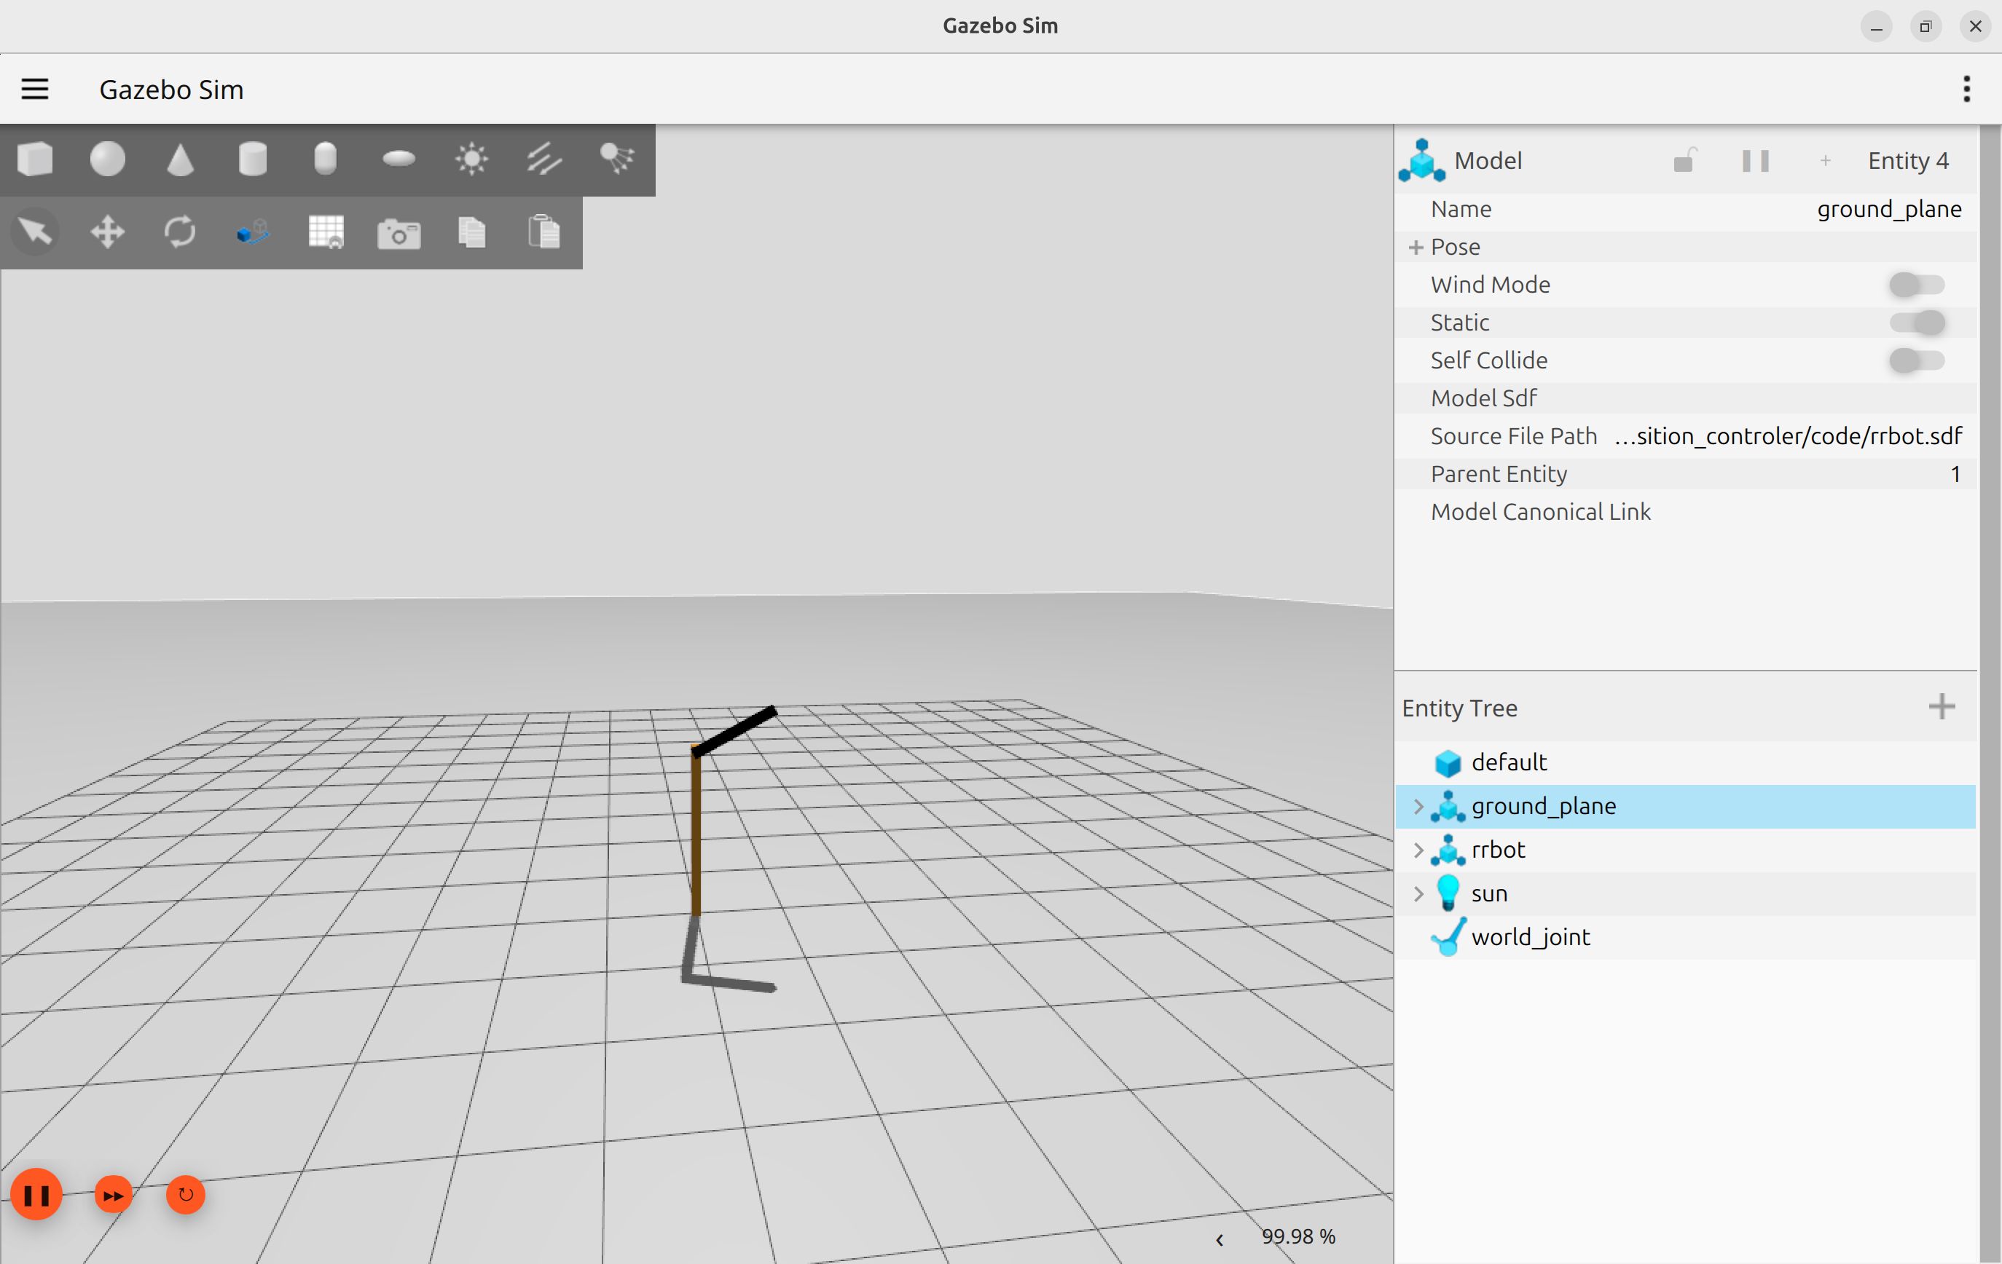Insert a cone shape
Screen dimensions: 2002x1264
[x=179, y=159]
